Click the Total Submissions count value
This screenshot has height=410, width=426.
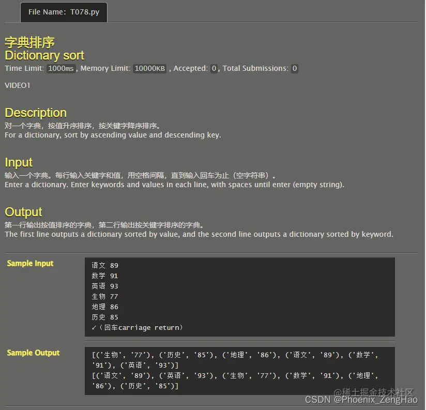[295, 68]
